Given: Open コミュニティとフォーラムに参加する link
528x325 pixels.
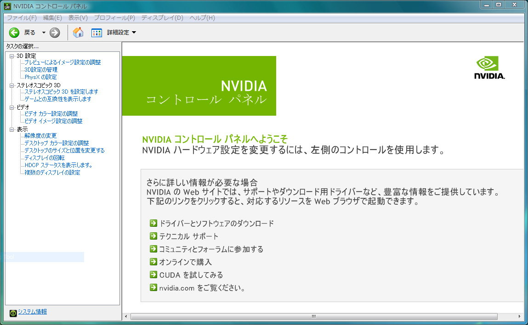Looking at the screenshot, I should point(211,249).
